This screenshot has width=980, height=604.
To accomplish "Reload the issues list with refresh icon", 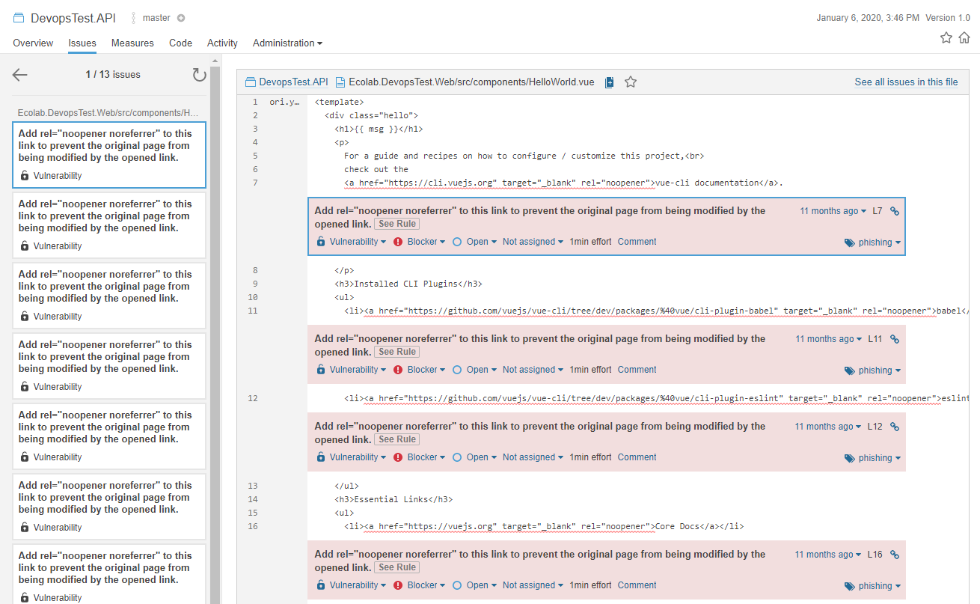I will coord(199,75).
